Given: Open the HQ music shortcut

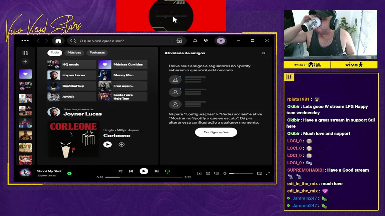Looking at the screenshot, I should point(72,64).
